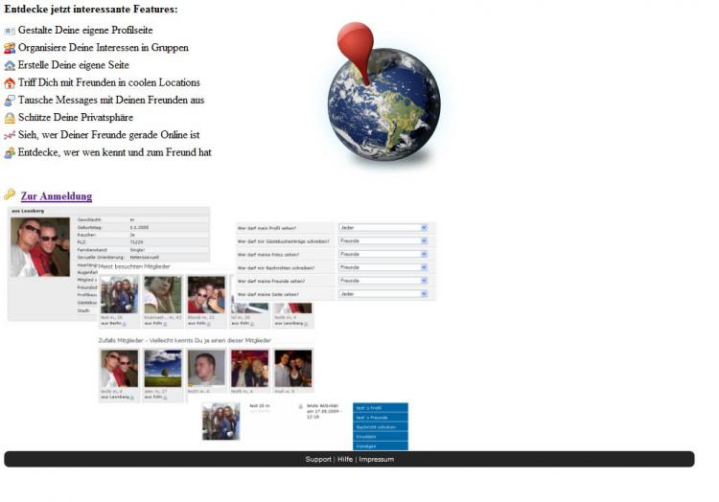The image size is (719, 502).
Task: Select 'test's Freunde' in the blue menu
Action: [381, 418]
